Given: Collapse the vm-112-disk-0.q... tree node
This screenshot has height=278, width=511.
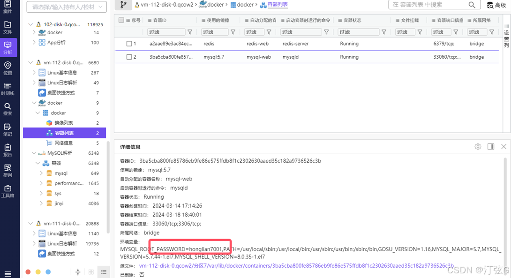Looking at the screenshot, I should point(30,62).
